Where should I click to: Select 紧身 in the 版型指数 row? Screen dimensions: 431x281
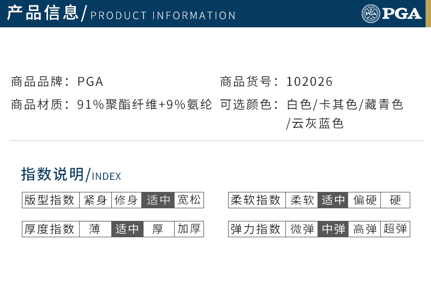[x=95, y=200]
